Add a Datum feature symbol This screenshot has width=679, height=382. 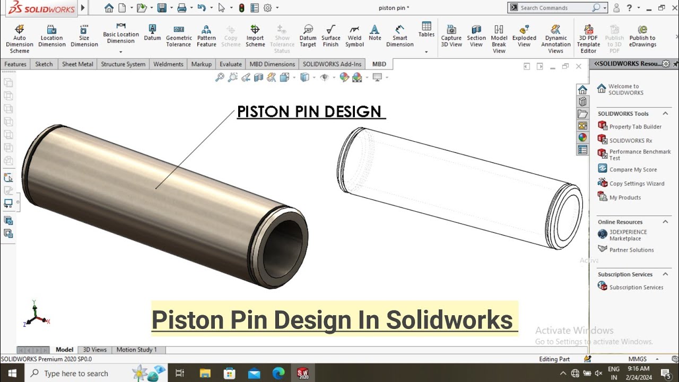(x=152, y=32)
